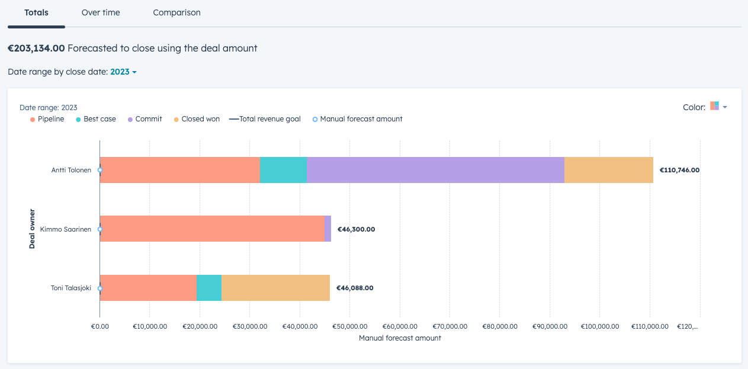Click the Deal owner axis title

tap(32, 229)
